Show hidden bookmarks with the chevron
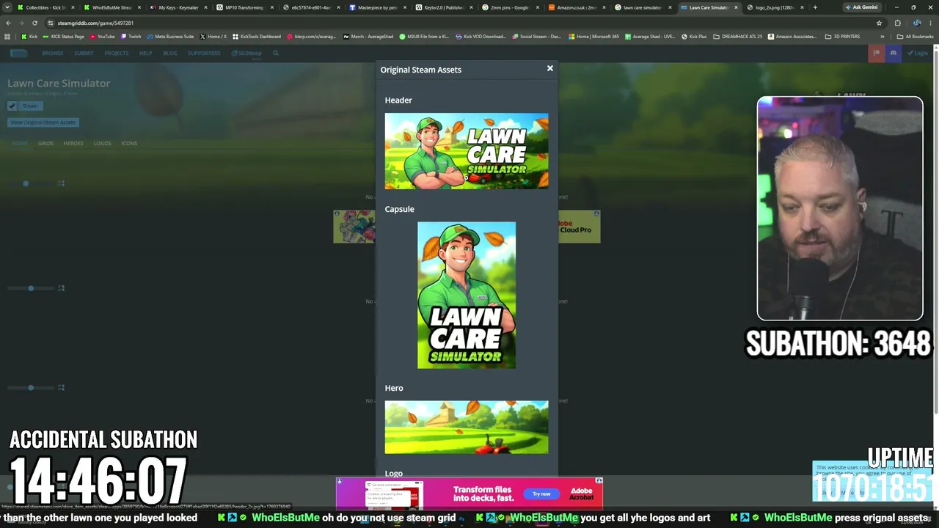This screenshot has height=528, width=939. 883,37
